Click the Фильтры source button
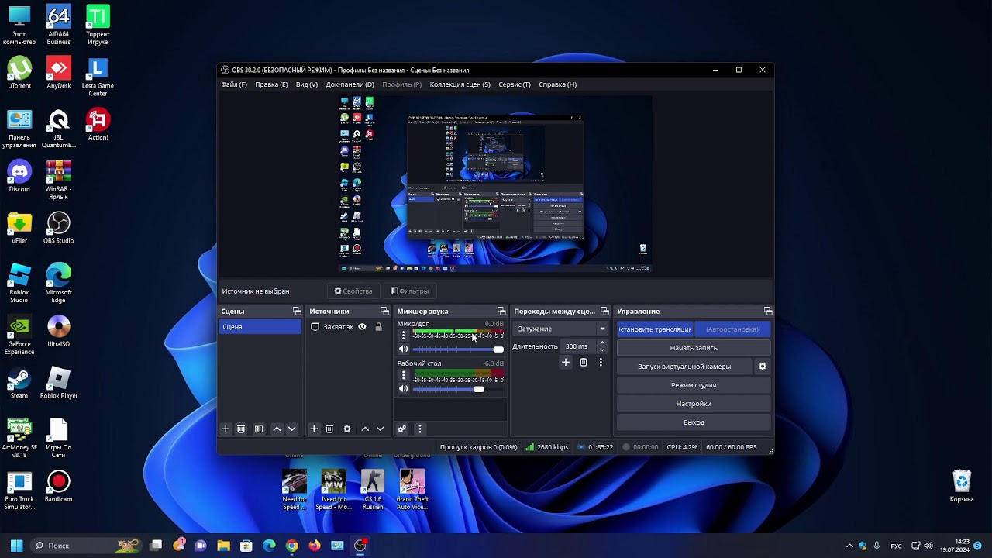992x558 pixels. [x=409, y=291]
